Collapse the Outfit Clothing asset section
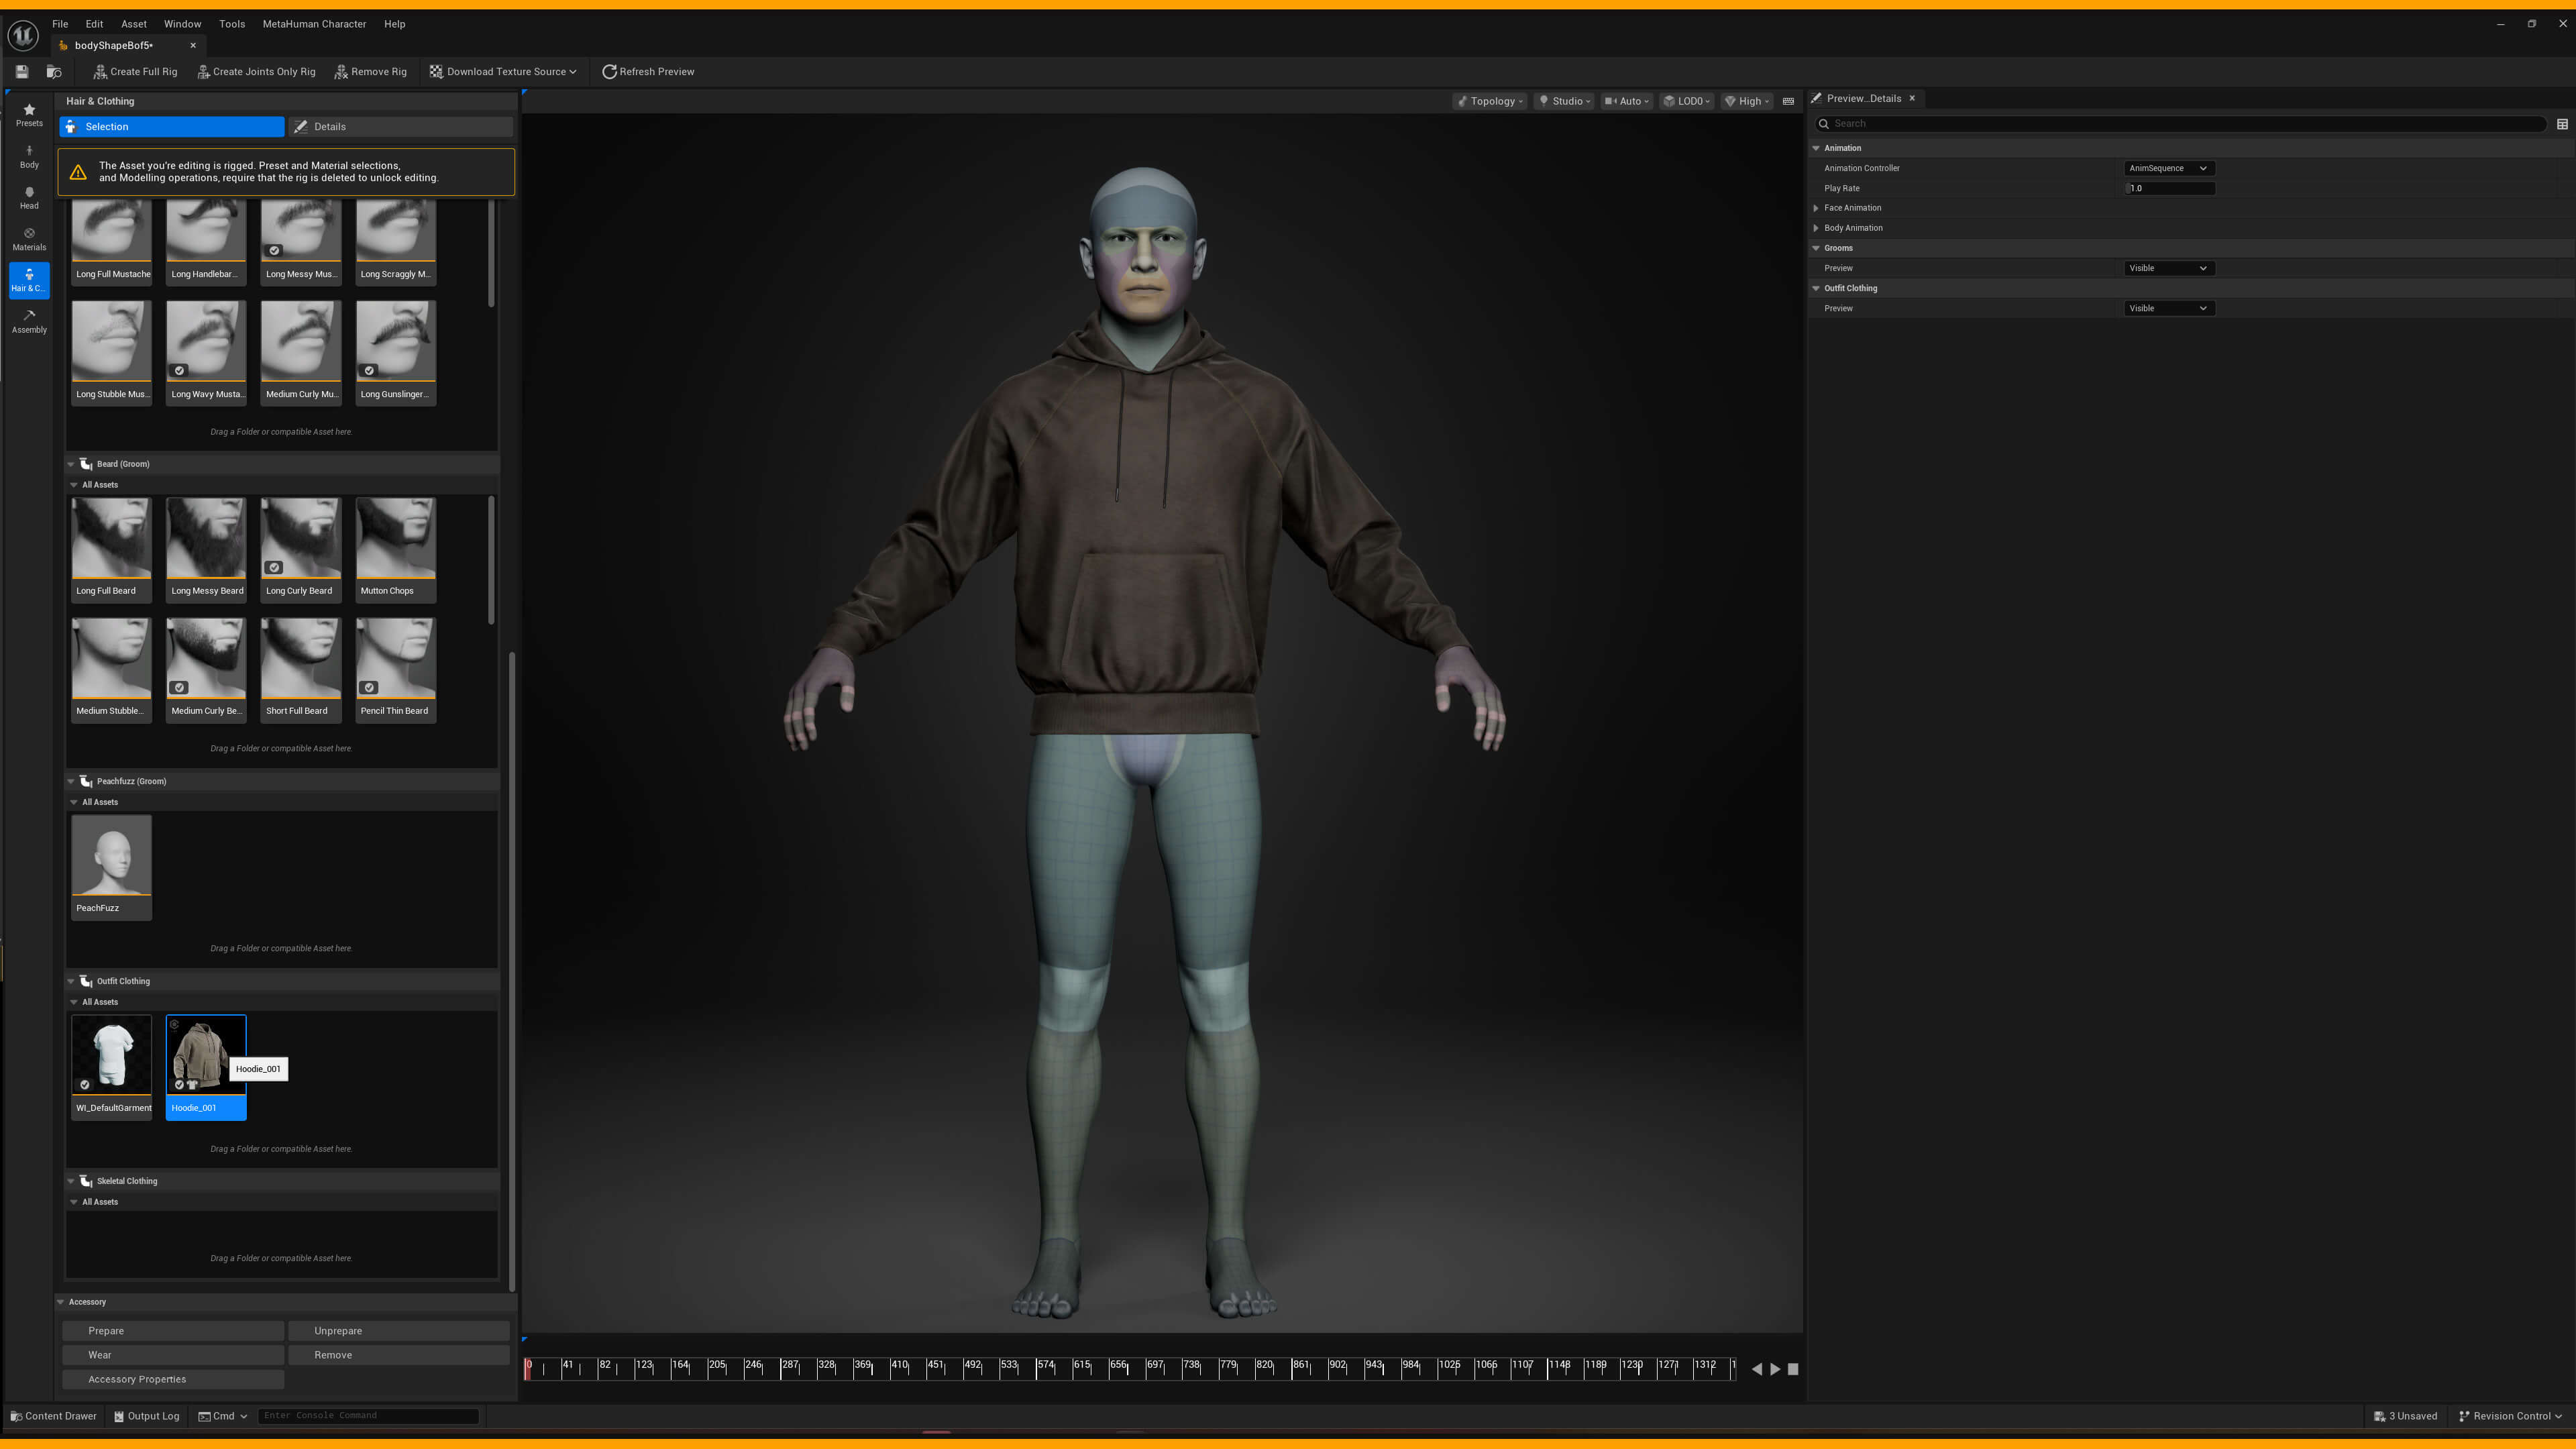 pos(72,981)
